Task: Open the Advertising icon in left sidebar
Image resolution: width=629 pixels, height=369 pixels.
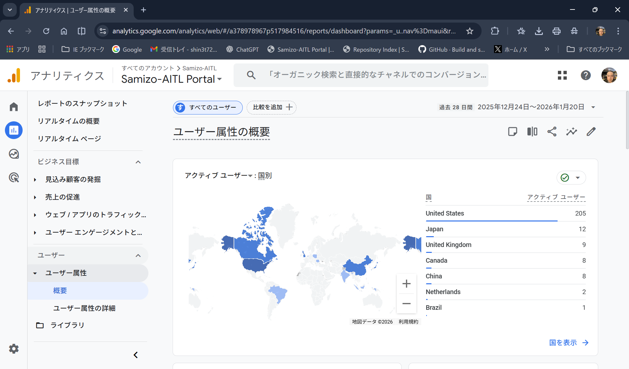Action: 14,178
